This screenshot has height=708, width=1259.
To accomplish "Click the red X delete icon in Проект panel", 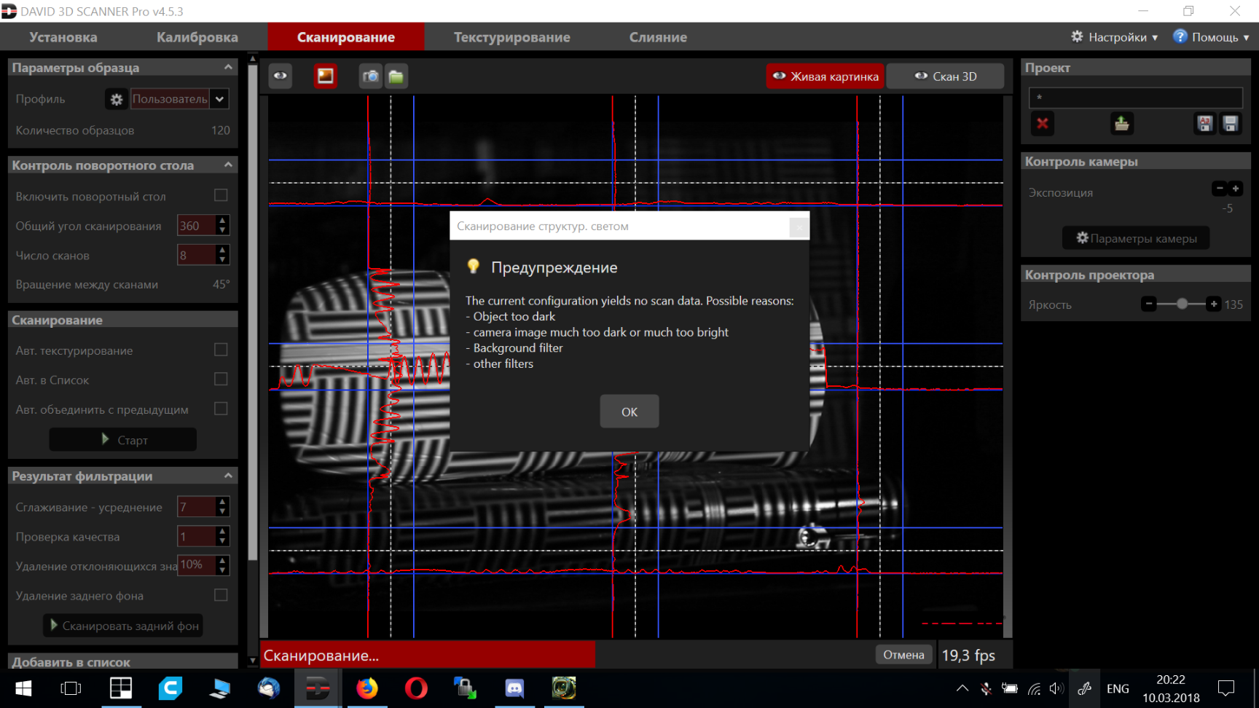I will (1043, 124).
